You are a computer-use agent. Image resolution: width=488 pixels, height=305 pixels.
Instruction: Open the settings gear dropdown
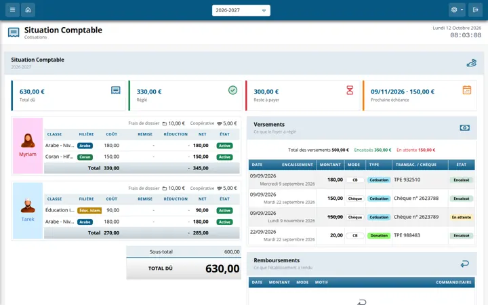pyautogui.click(x=457, y=10)
